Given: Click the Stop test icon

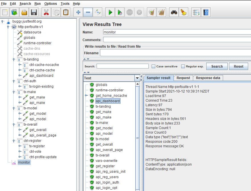Looking at the screenshot, I should point(130,12).
